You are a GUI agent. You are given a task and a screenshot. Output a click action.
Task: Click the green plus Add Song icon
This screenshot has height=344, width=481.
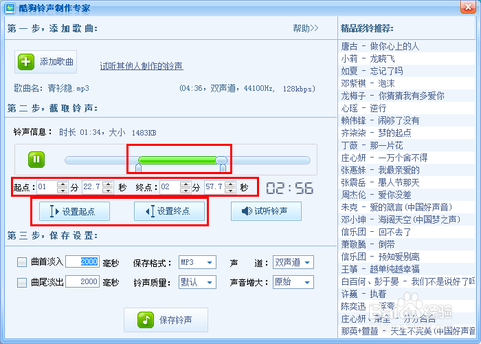(x=26, y=62)
